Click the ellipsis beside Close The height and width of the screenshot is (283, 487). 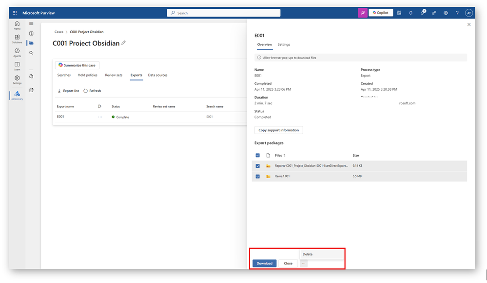tap(304, 263)
